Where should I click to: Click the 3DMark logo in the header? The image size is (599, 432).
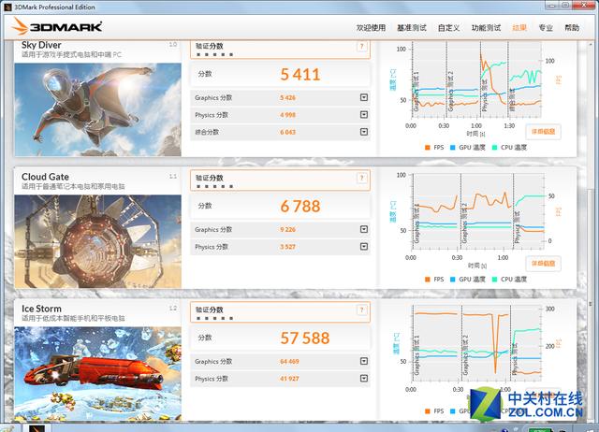[x=57, y=26]
